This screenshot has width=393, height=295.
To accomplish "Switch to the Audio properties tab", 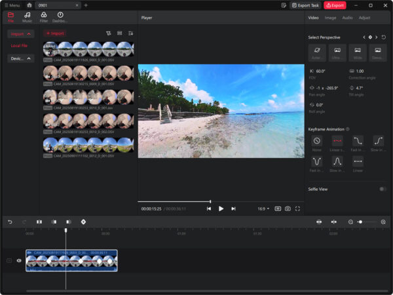I will (347, 18).
